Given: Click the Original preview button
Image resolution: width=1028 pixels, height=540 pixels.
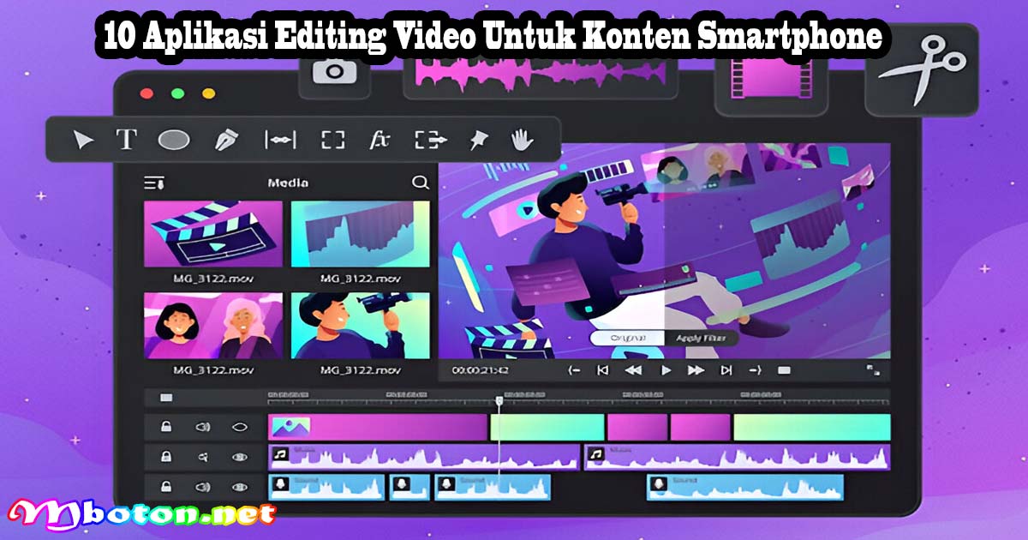Looking at the screenshot, I should click(x=628, y=339).
